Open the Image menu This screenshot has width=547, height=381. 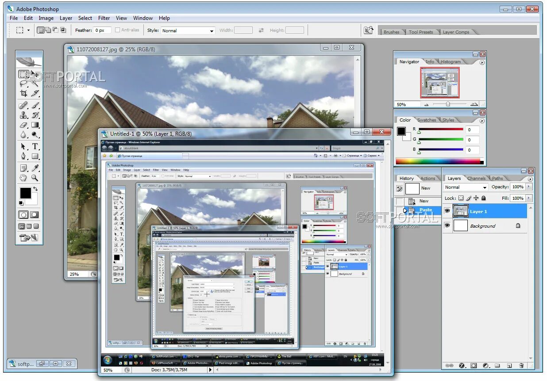coord(46,18)
